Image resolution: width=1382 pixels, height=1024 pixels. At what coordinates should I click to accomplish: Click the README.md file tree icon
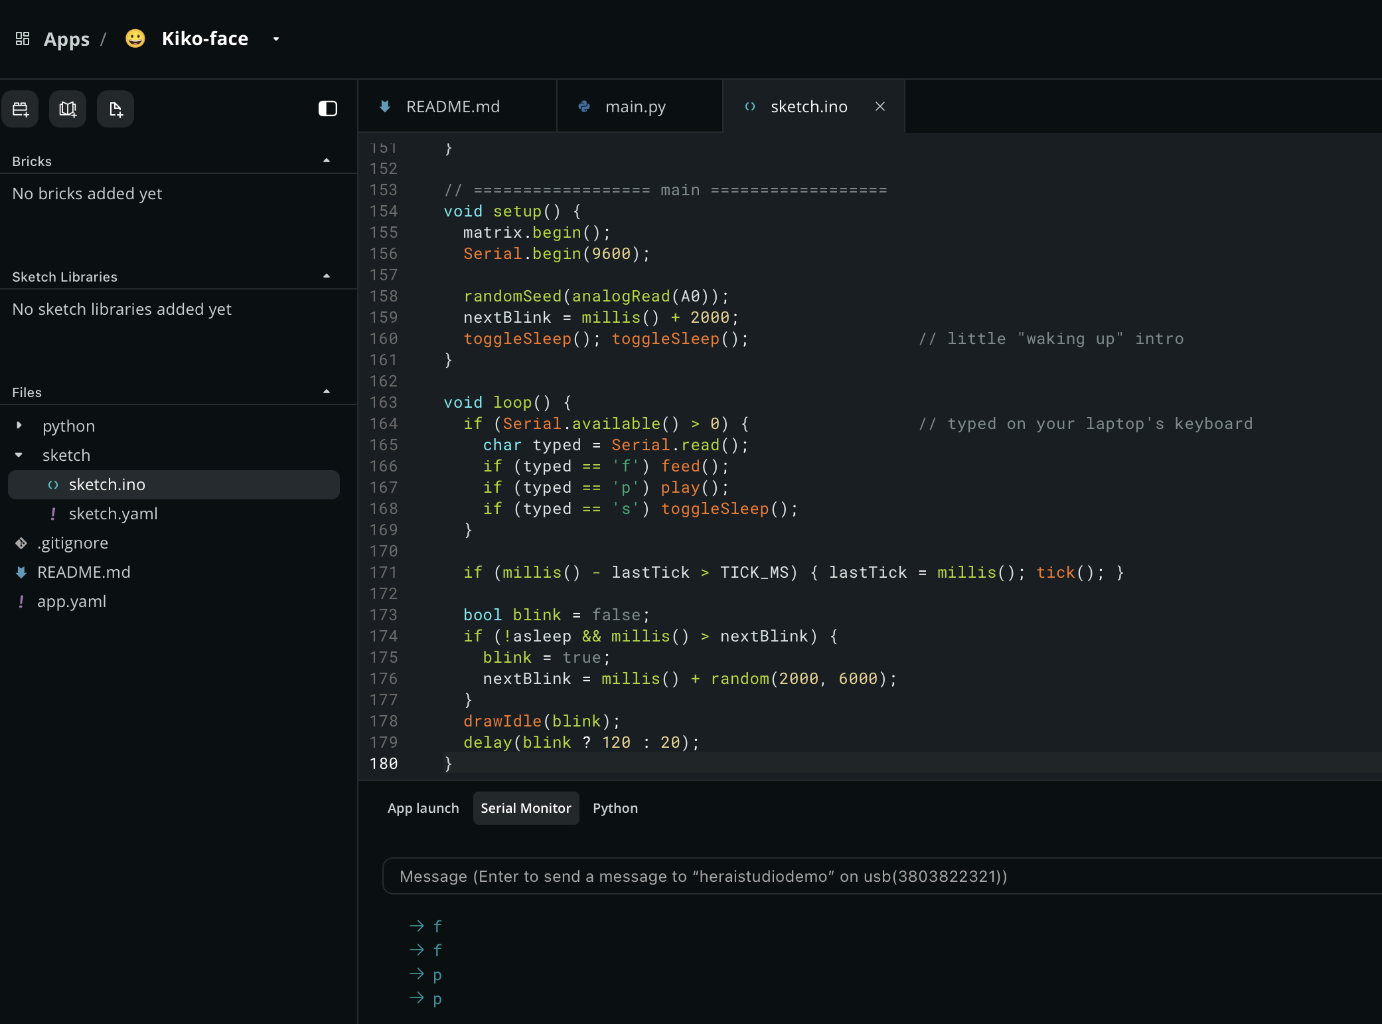tap(21, 572)
